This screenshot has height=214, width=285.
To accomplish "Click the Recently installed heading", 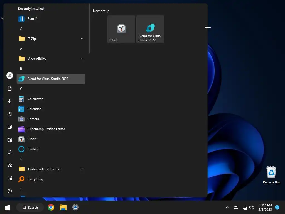I will pos(31,9).
